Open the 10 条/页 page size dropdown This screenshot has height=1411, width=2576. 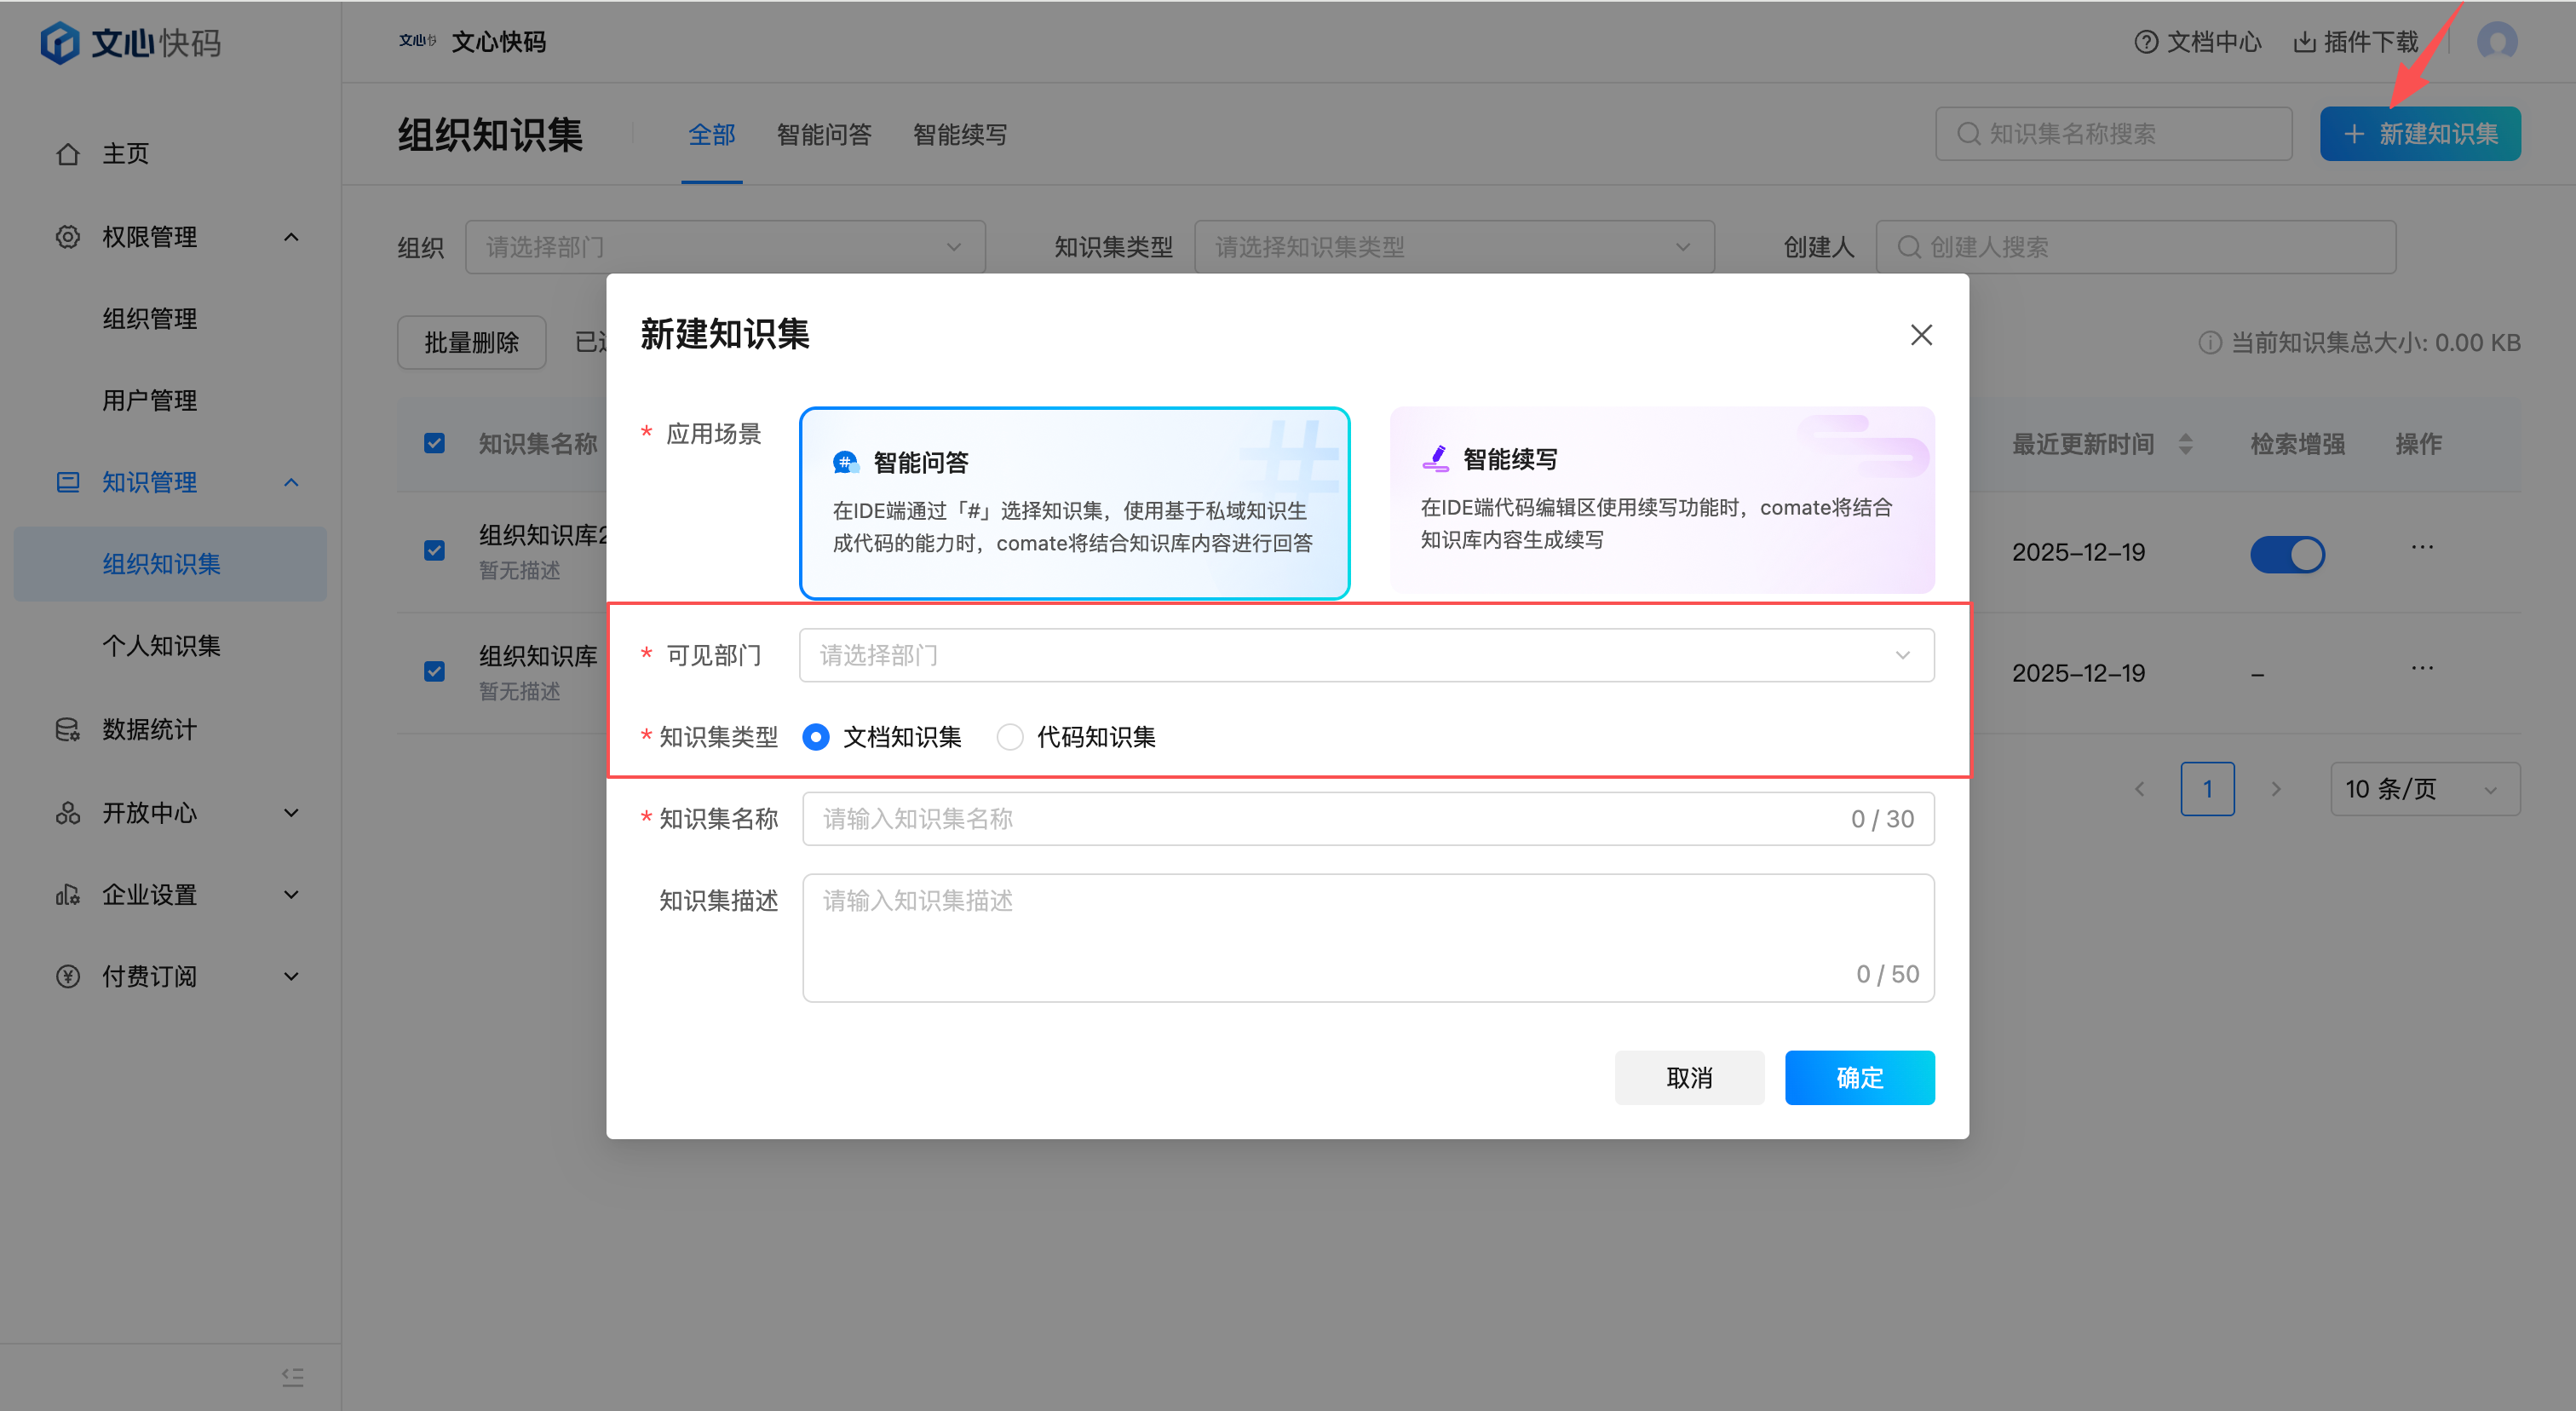click(2424, 789)
